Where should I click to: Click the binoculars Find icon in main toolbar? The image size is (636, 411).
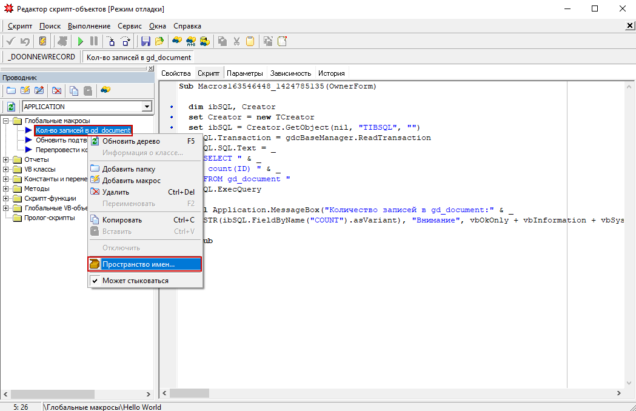click(x=176, y=41)
